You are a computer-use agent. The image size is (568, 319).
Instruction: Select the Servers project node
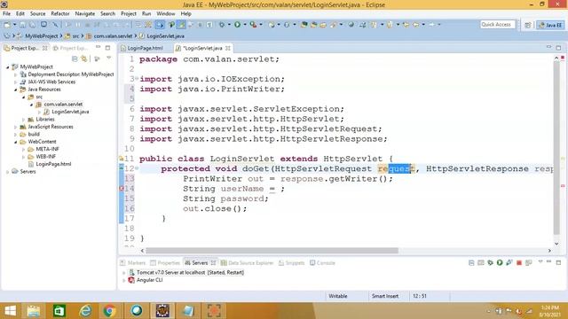pos(28,171)
